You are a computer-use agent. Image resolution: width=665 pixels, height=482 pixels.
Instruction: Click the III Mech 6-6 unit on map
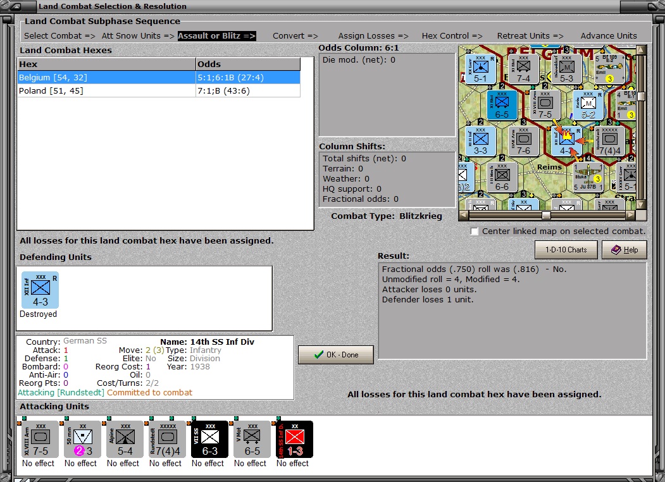(x=502, y=176)
